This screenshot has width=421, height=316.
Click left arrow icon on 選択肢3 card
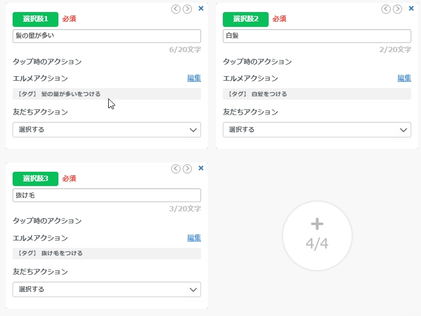click(x=176, y=168)
